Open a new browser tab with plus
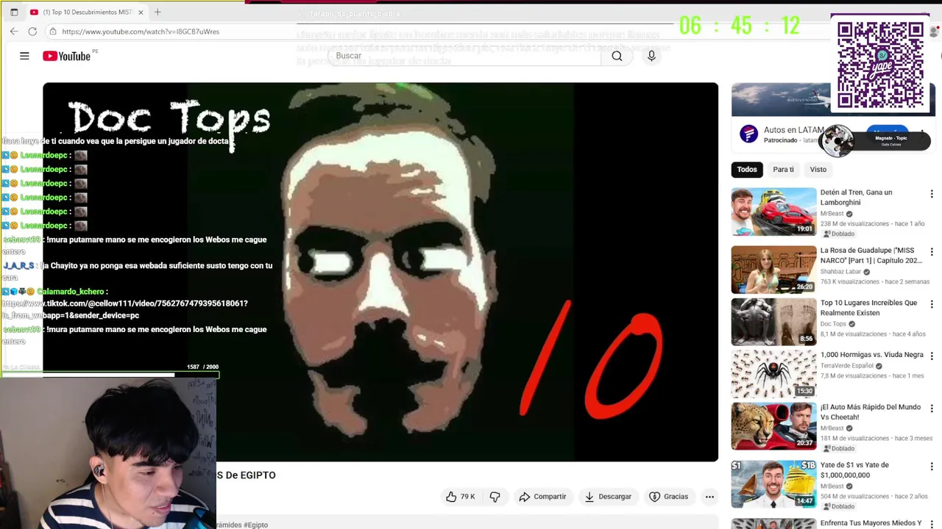Screen dimensions: 942x529 click(157, 12)
